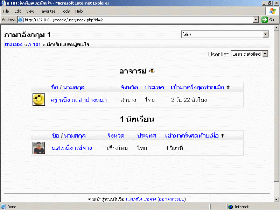Click the student's profile photo
The image size is (280, 210).
(x=38, y=148)
